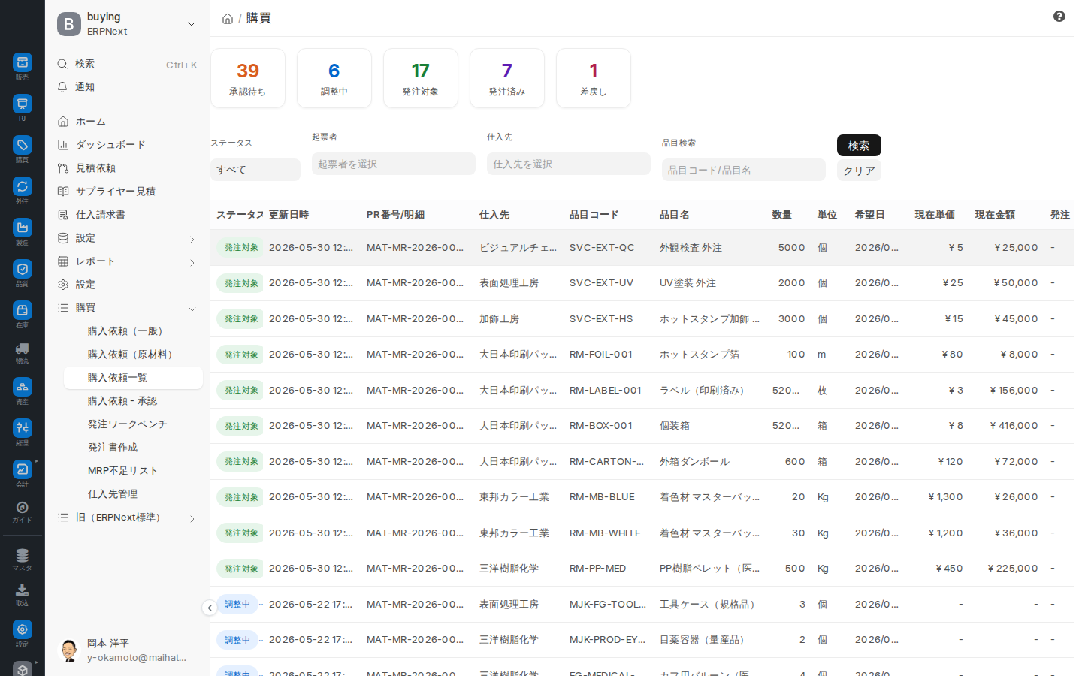This screenshot has width=1082, height=676.
Task: Open the 取込 import icon
Action: point(22,590)
